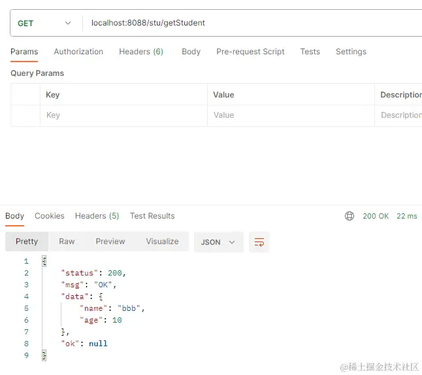Click the "ok": null line
The height and width of the screenshot is (375, 422).
point(84,344)
